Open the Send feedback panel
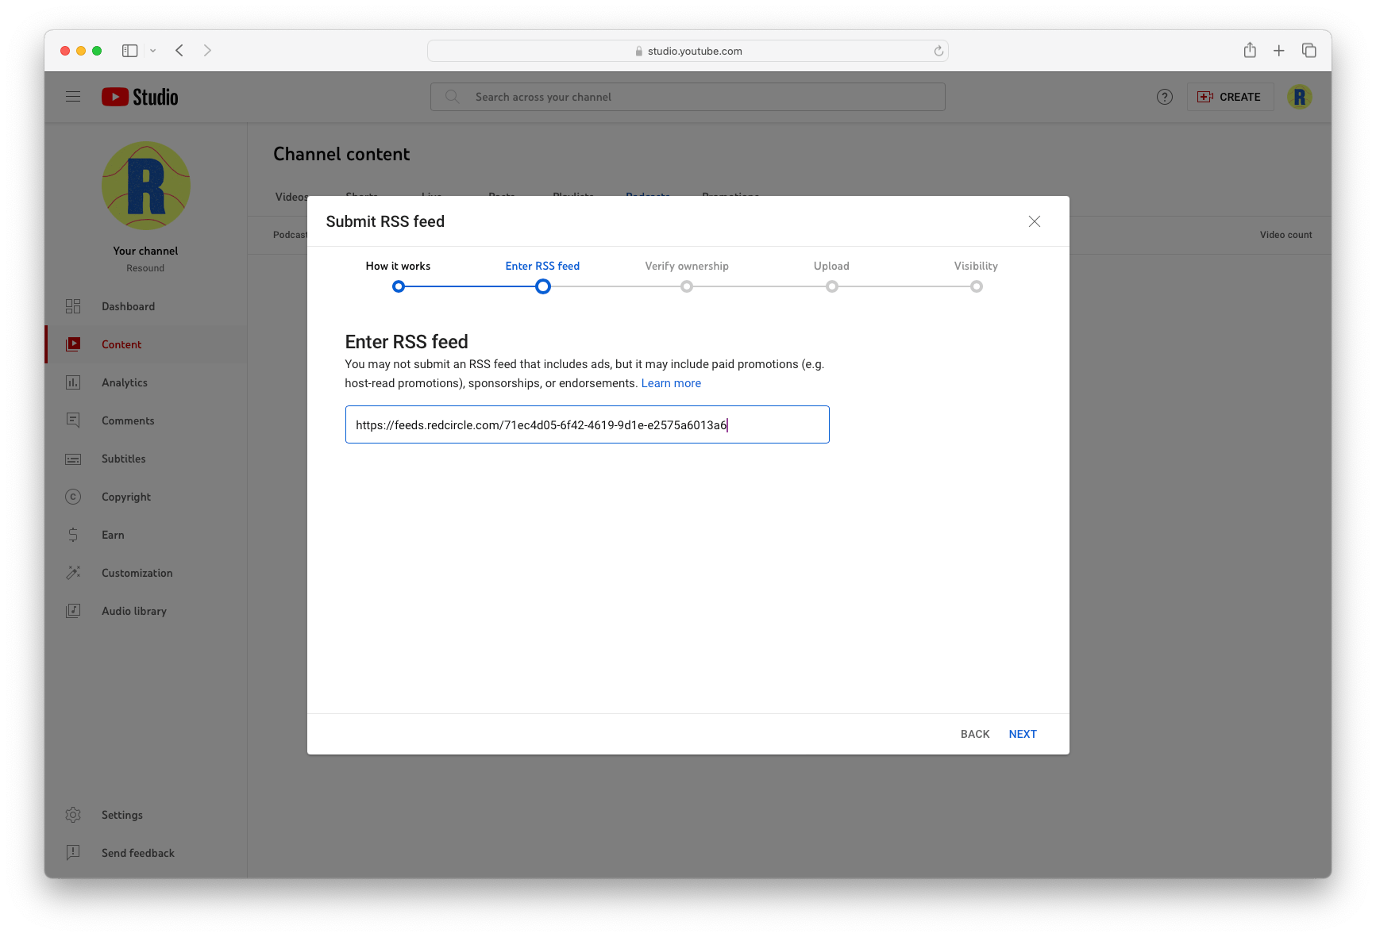Viewport: 1376px width, 937px height. [137, 853]
